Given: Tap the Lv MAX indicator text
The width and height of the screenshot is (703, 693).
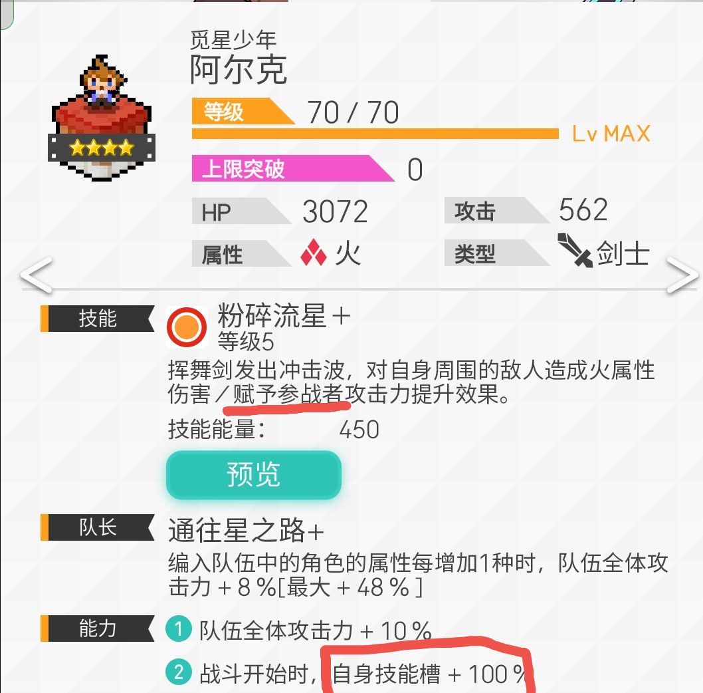Looking at the screenshot, I should tap(611, 134).
